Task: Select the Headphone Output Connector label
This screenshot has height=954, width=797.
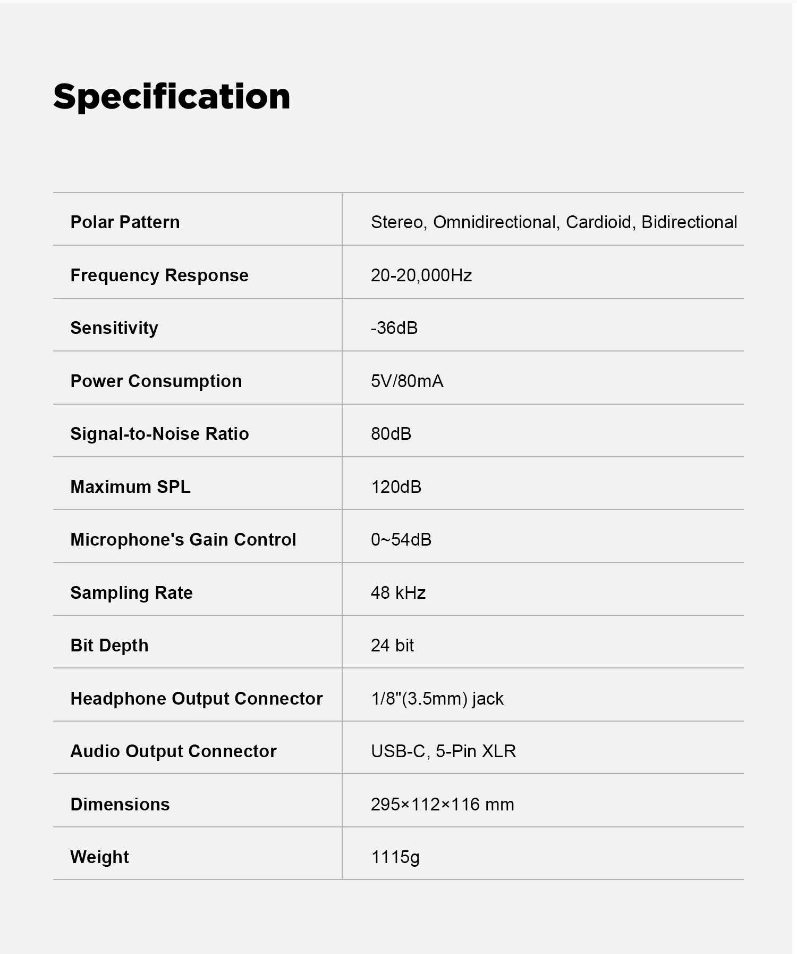Action: click(197, 698)
